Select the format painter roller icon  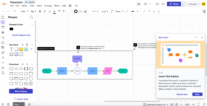pos(15,11)
